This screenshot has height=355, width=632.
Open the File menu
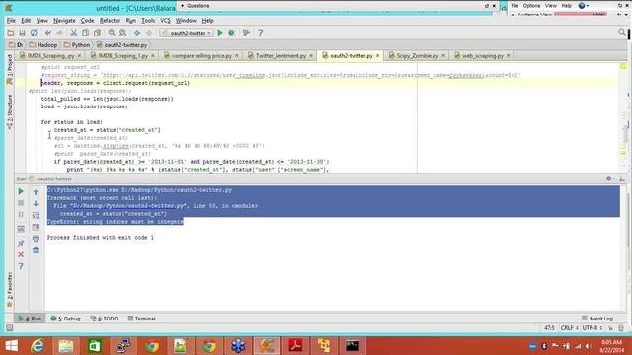11,20
